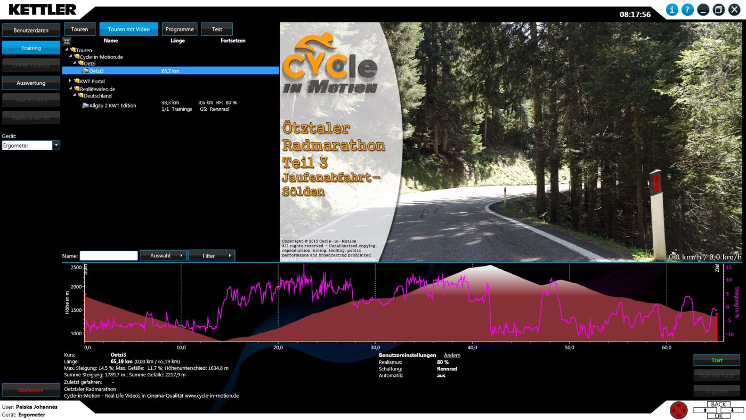Select the Allgäu 2 KWT Edition tour

click(112, 106)
